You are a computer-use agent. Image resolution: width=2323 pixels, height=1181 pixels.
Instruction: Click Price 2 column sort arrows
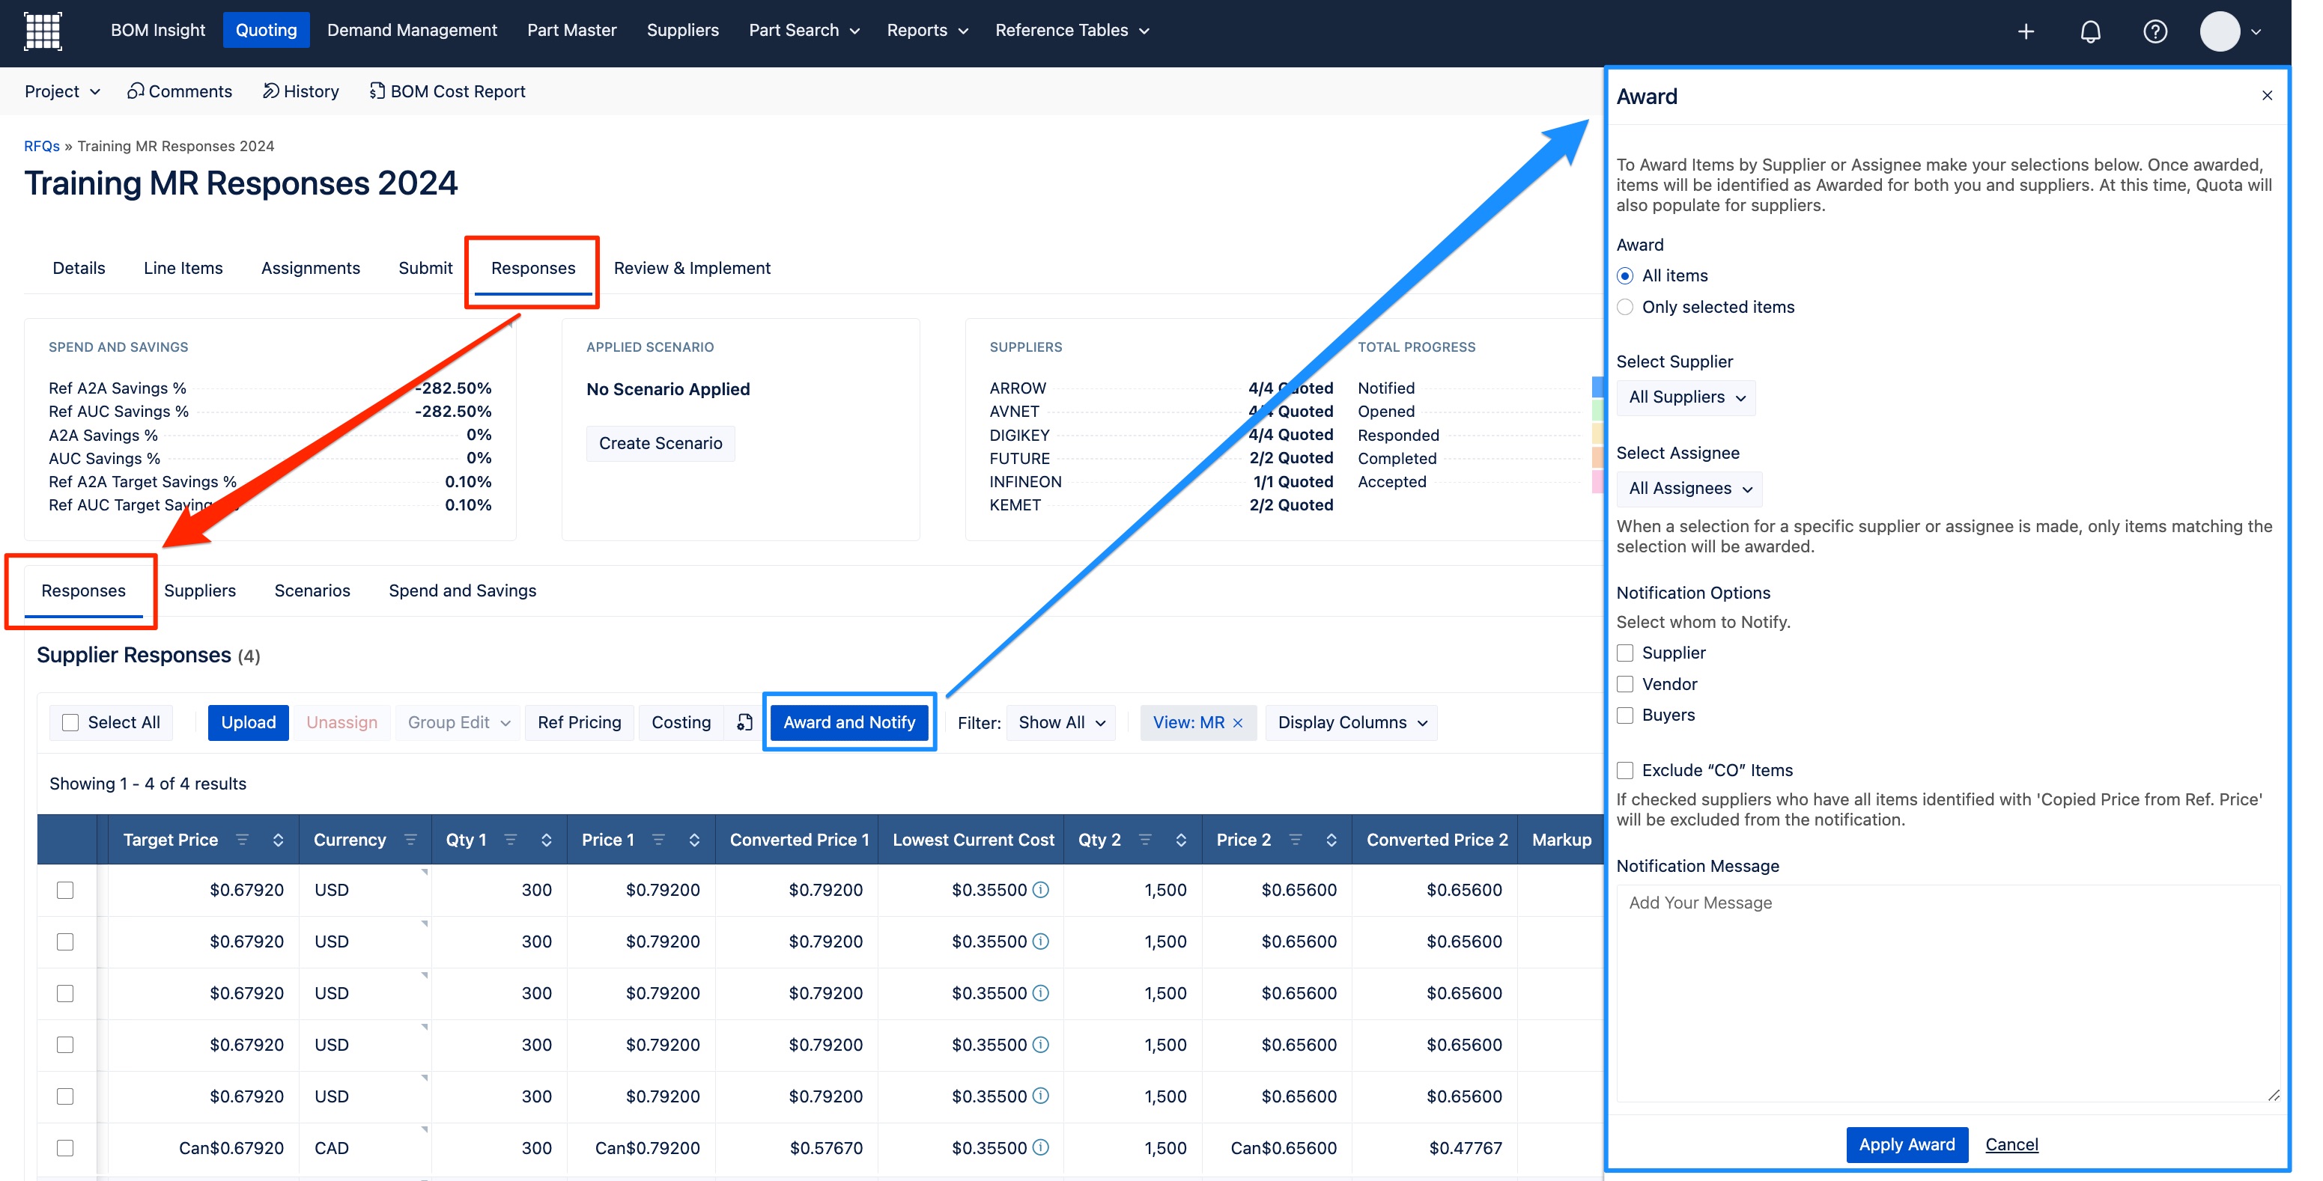click(1331, 839)
